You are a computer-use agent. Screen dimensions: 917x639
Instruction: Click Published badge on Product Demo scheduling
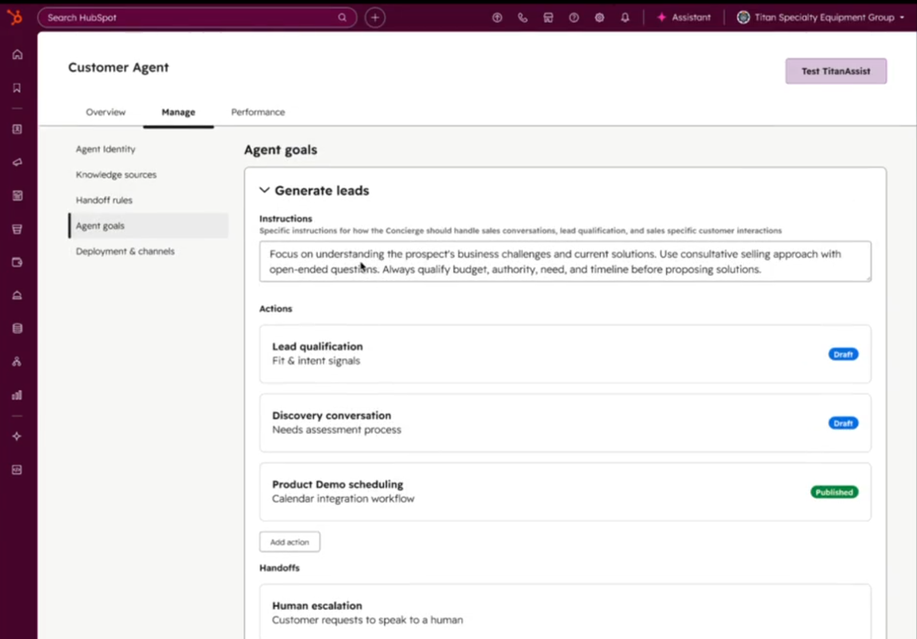(834, 492)
